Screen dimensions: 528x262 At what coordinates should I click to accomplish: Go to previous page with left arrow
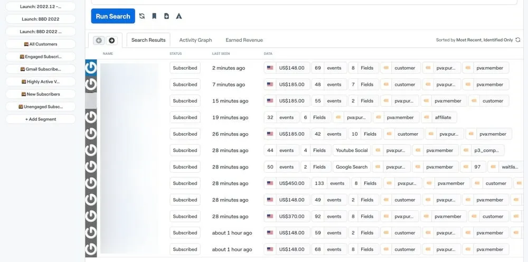pyautogui.click(x=99, y=40)
